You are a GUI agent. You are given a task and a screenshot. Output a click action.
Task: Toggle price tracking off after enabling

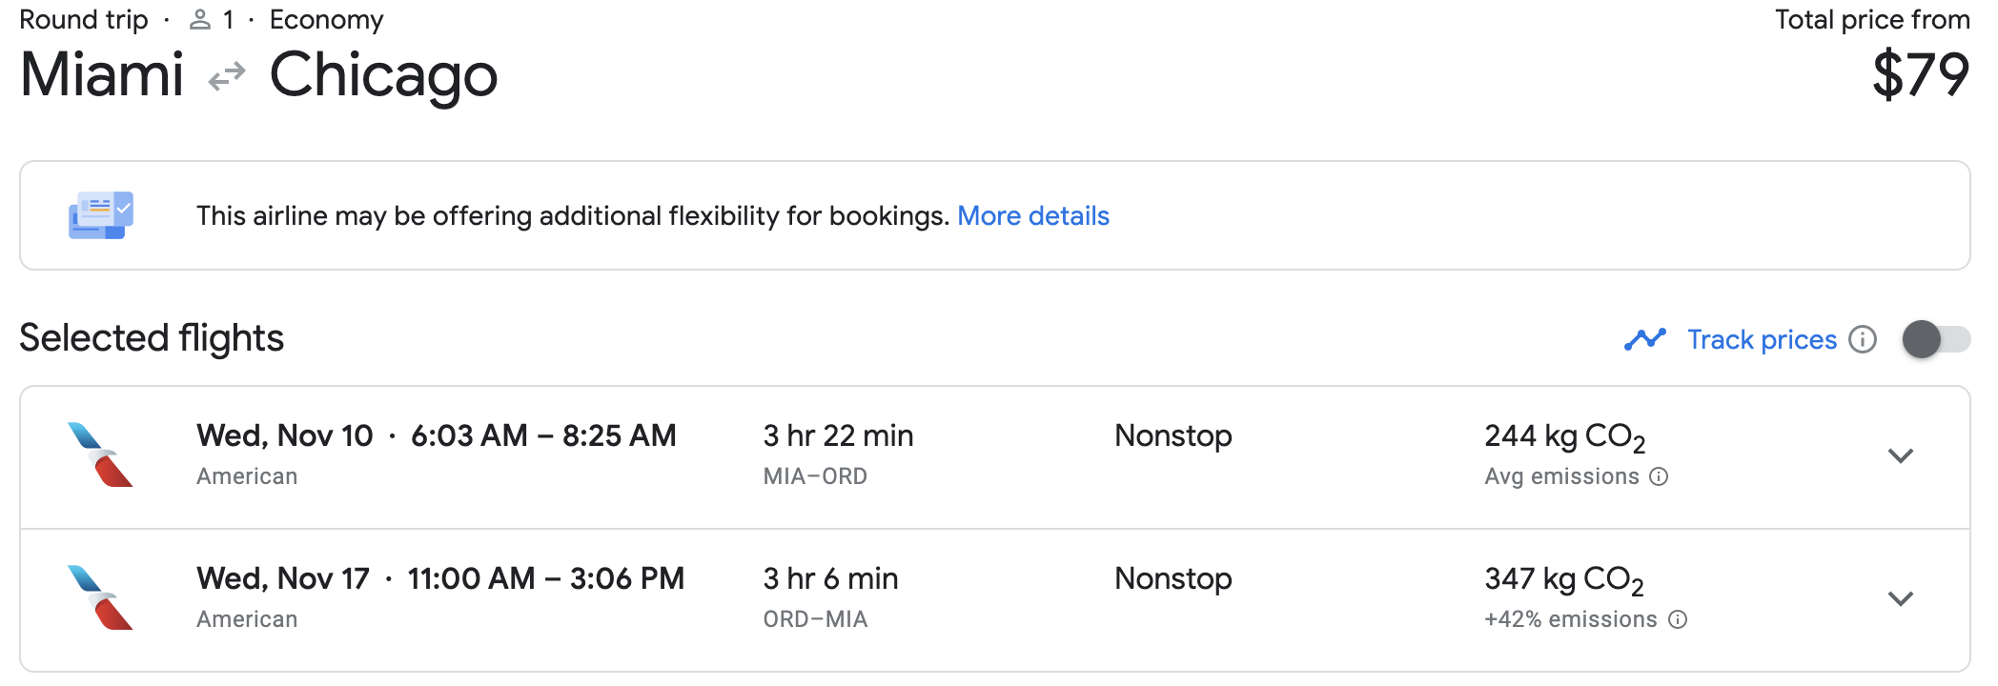click(1934, 339)
